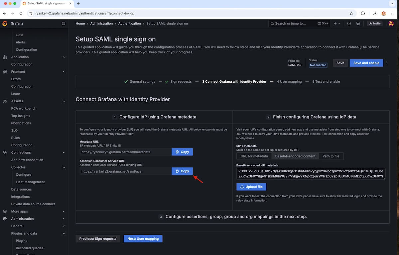Go to step 4 User mapping
Image resolution: width=399 pixels, height=255 pixels.
pyautogui.click(x=289, y=82)
